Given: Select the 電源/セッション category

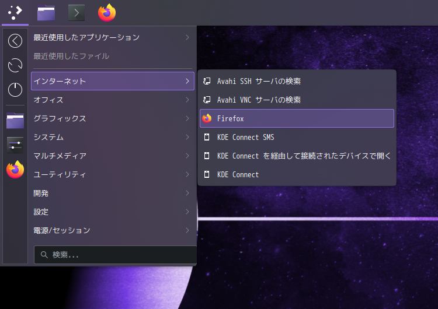Looking at the screenshot, I should (113, 231).
